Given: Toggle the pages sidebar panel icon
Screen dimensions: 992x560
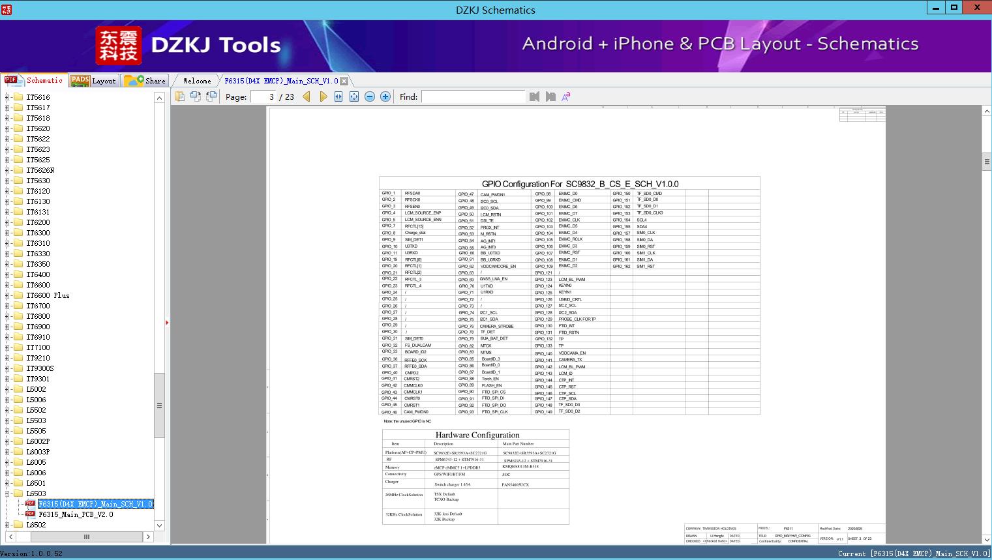Looking at the screenshot, I should point(180,96).
